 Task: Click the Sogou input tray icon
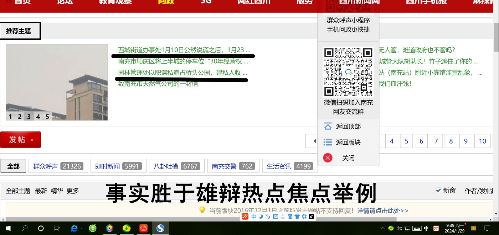tap(436, 228)
